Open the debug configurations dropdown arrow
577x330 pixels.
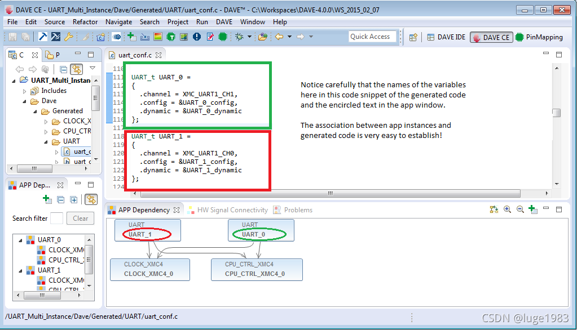pos(249,37)
